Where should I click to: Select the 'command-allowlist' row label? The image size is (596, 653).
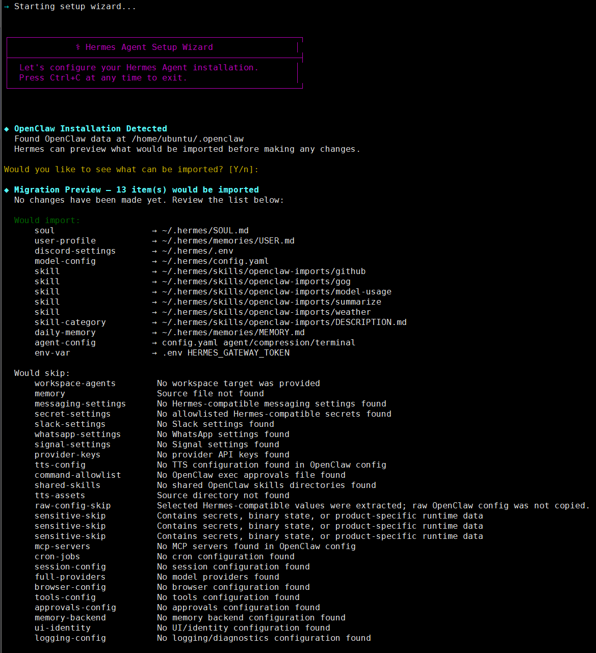(x=78, y=475)
